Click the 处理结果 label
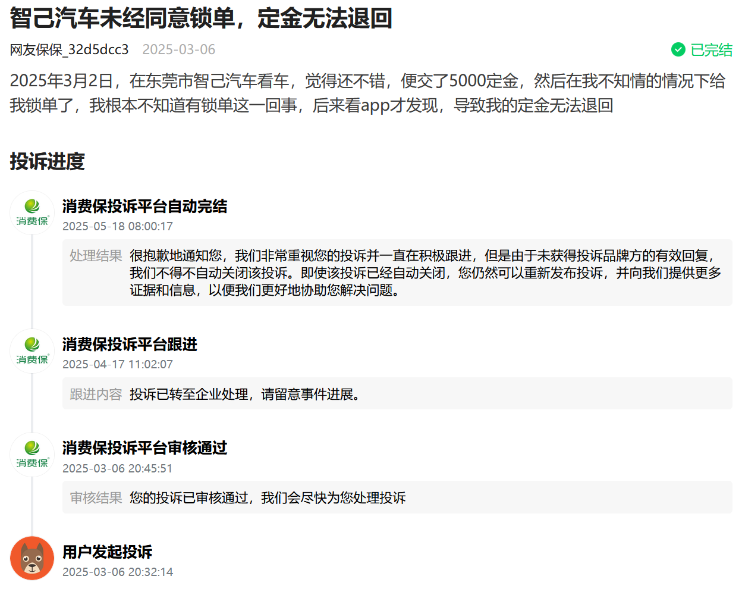The width and height of the screenshot is (742, 598). (x=96, y=256)
